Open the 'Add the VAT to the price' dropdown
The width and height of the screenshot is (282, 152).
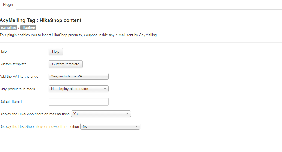point(79,76)
